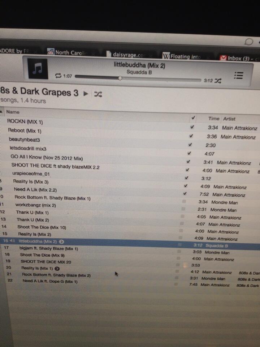
Task: Switch to ADORE by browser tab
Action: 14,51
